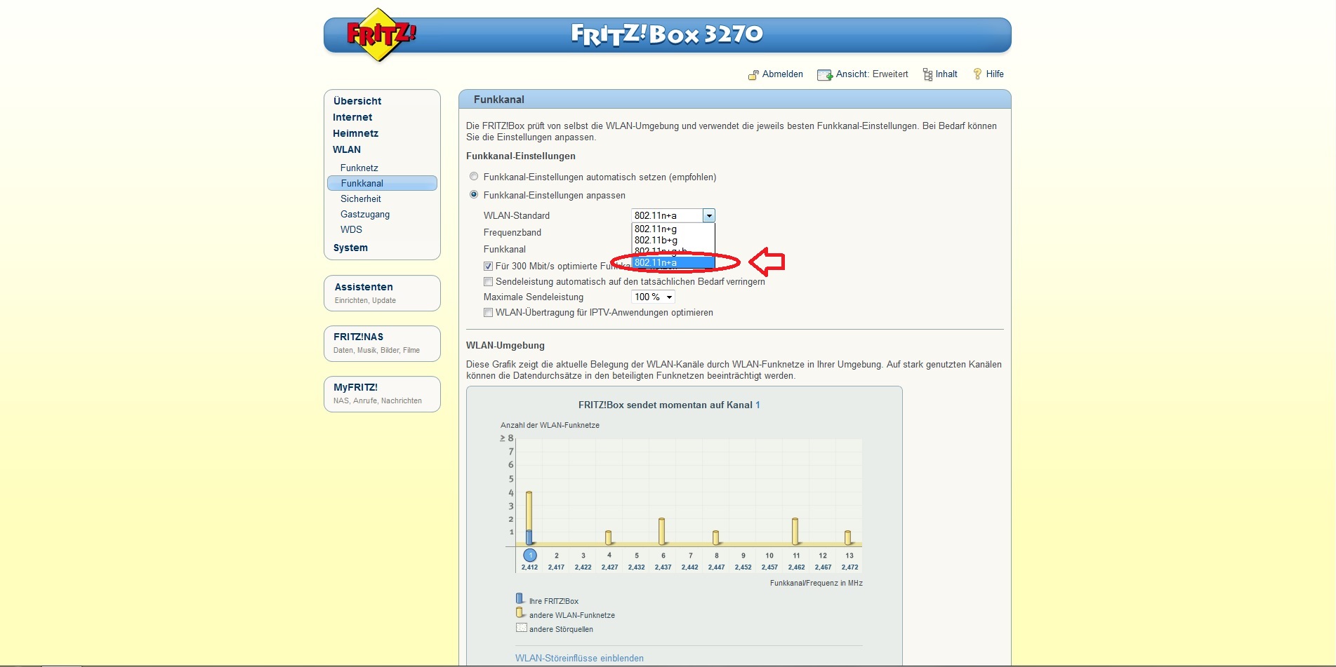
Task: Click the Inhalt link
Action: pyautogui.click(x=946, y=74)
